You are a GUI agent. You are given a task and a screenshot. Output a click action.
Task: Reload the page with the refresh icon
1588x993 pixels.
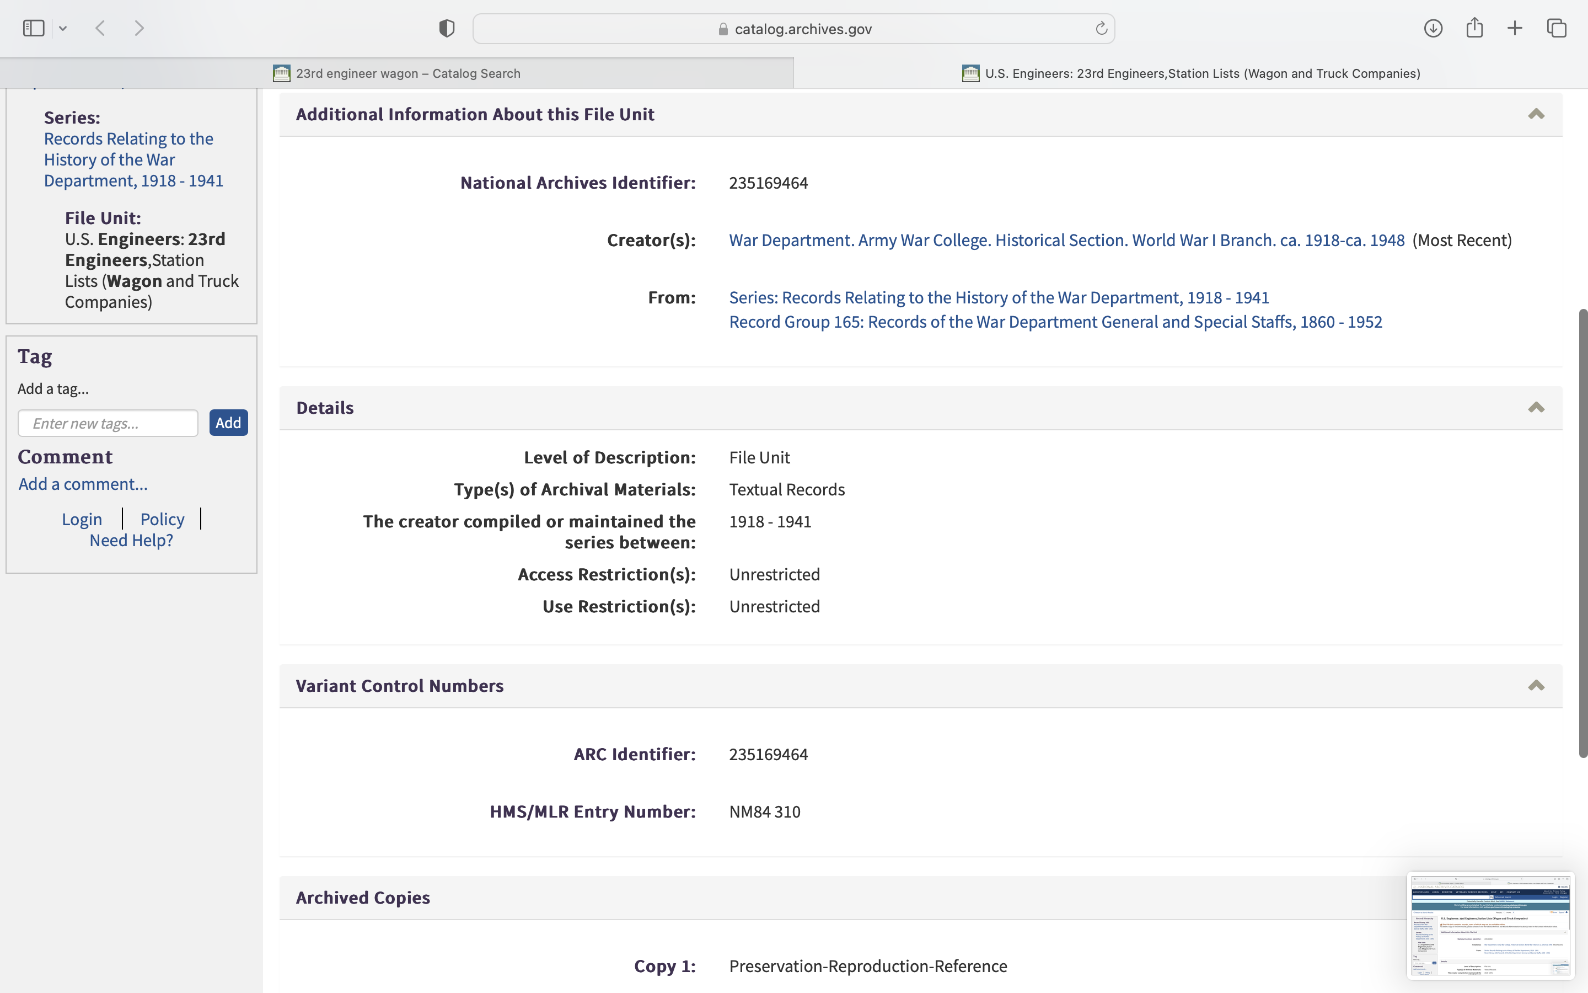[x=1101, y=28]
